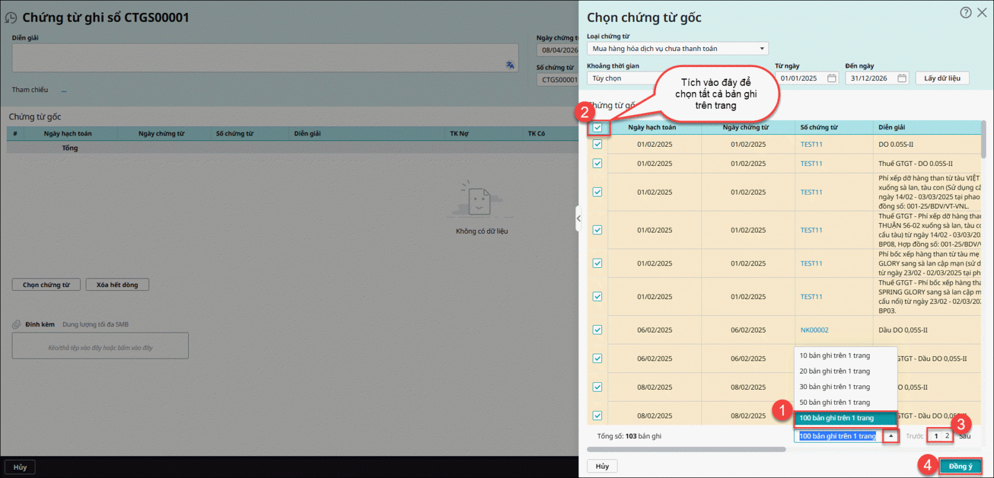This screenshot has height=478, width=994.
Task: Toggle checkbox of first TEST11 row
Action: [x=597, y=144]
